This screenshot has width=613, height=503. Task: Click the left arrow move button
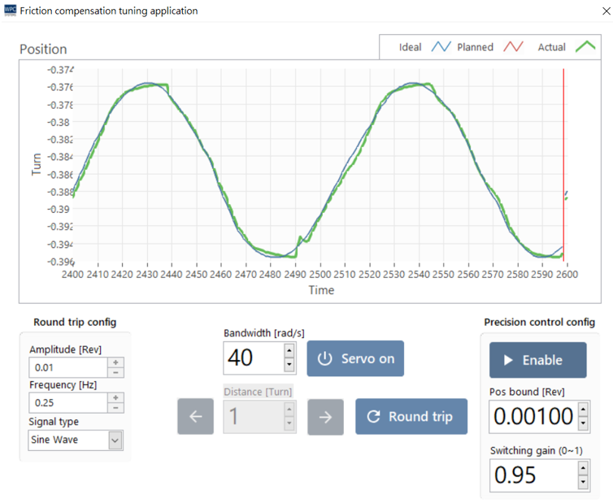[x=195, y=417]
